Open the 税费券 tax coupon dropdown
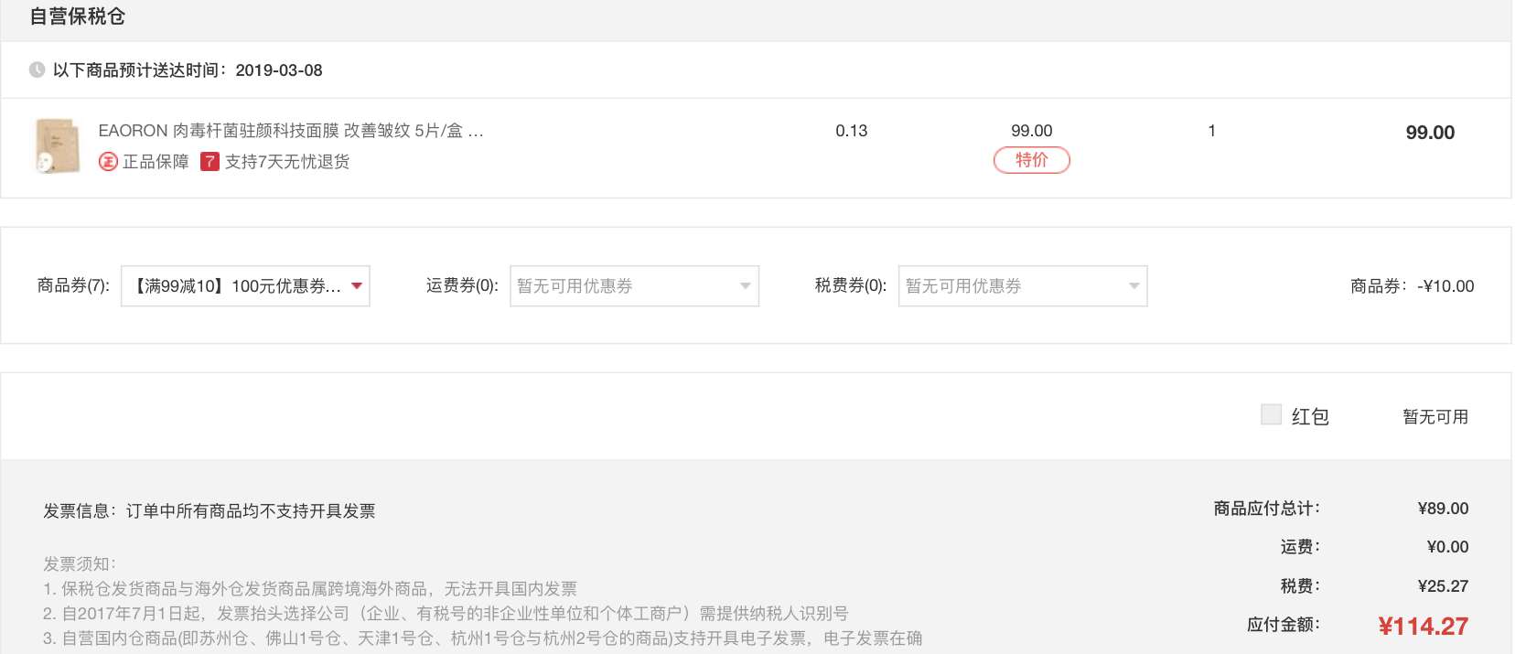 point(1023,286)
